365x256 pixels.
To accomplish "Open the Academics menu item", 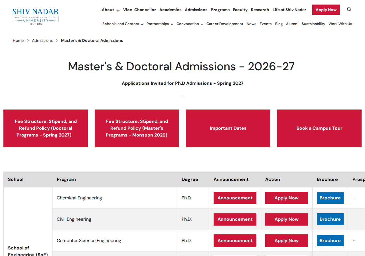I will point(170,10).
